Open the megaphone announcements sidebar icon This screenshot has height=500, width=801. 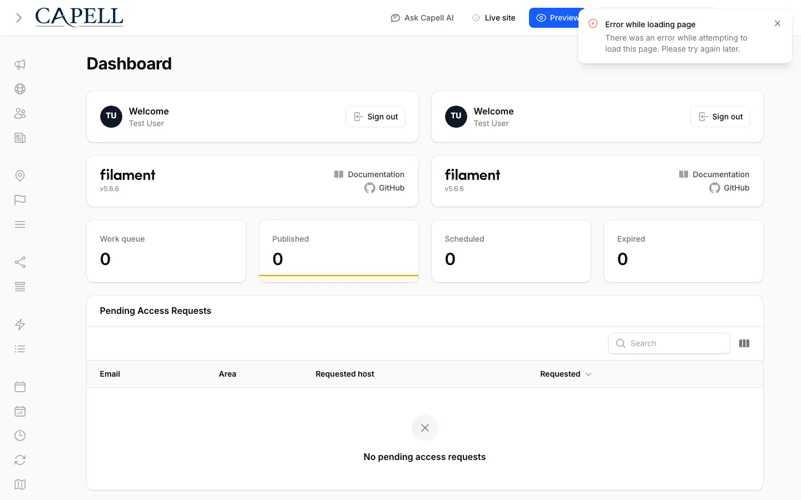pyautogui.click(x=20, y=64)
